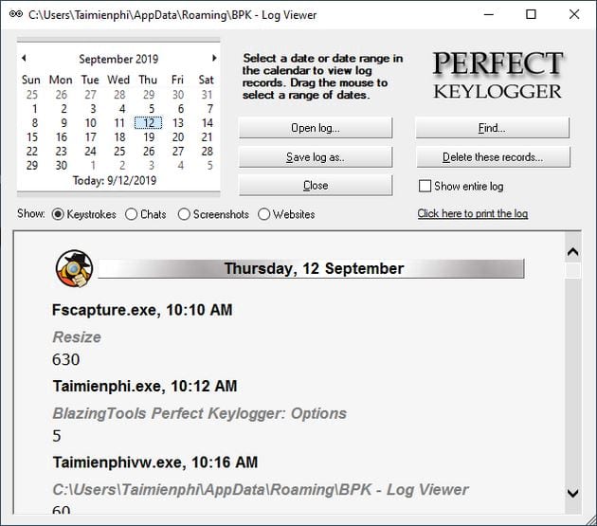Click the italic BPK - Log Viewer path entry
The width and height of the screenshot is (597, 526).
click(x=260, y=490)
